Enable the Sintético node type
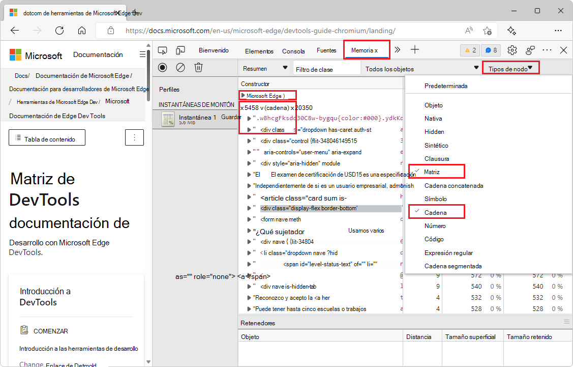 pyautogui.click(x=436, y=145)
